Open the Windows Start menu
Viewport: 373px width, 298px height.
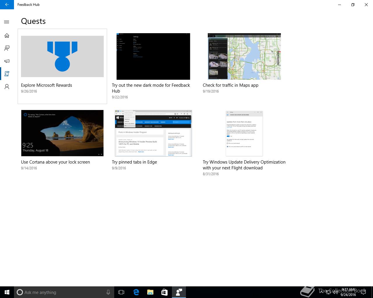click(x=7, y=292)
